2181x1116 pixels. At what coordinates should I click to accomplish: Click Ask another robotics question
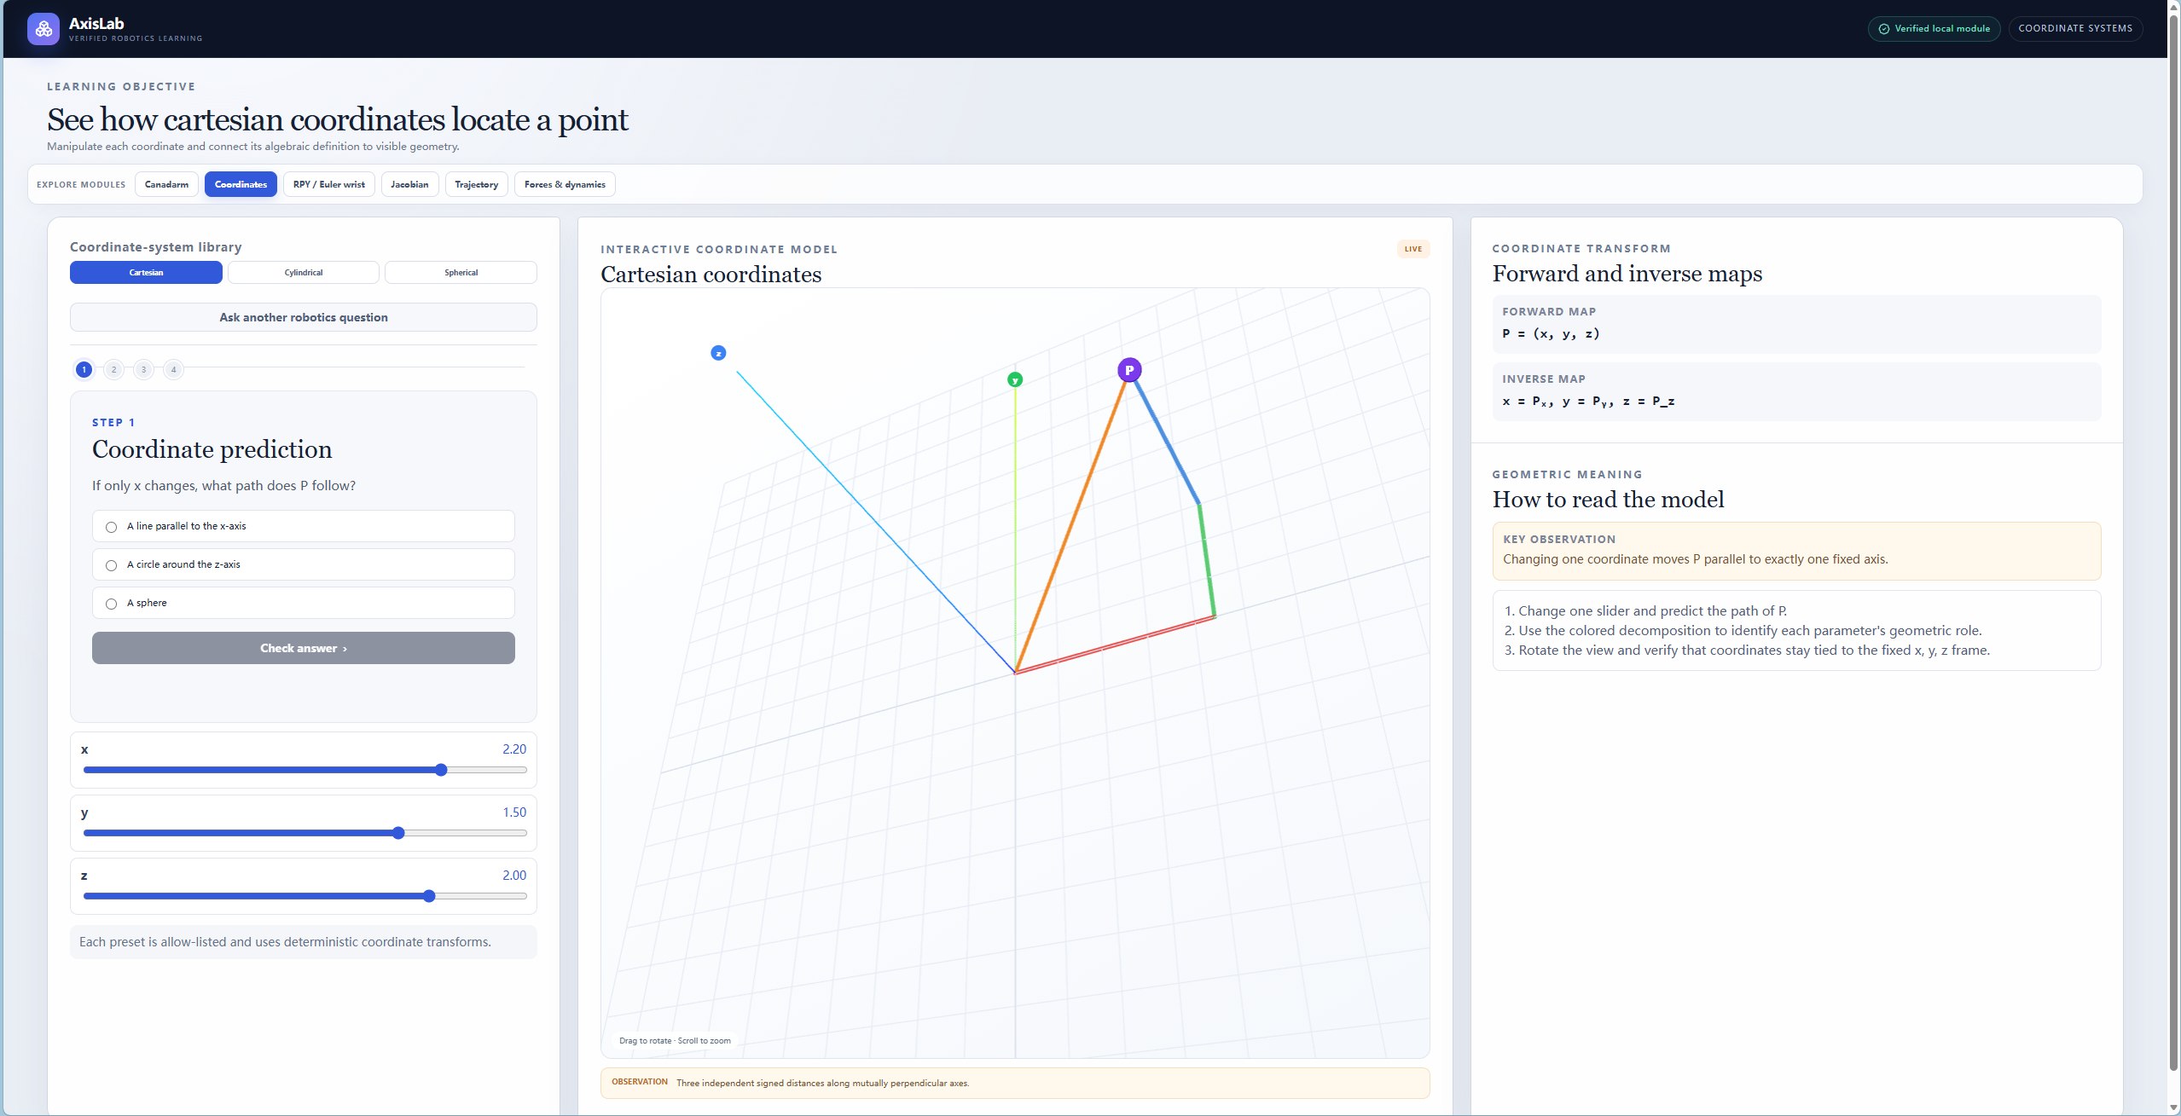(x=303, y=317)
